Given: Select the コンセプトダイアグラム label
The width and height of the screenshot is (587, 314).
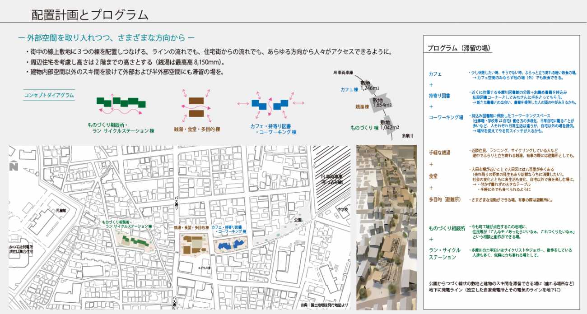Looking at the screenshot, I should click(x=49, y=95).
